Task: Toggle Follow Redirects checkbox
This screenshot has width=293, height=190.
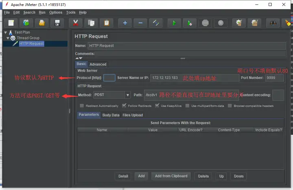Action: tap(124, 105)
